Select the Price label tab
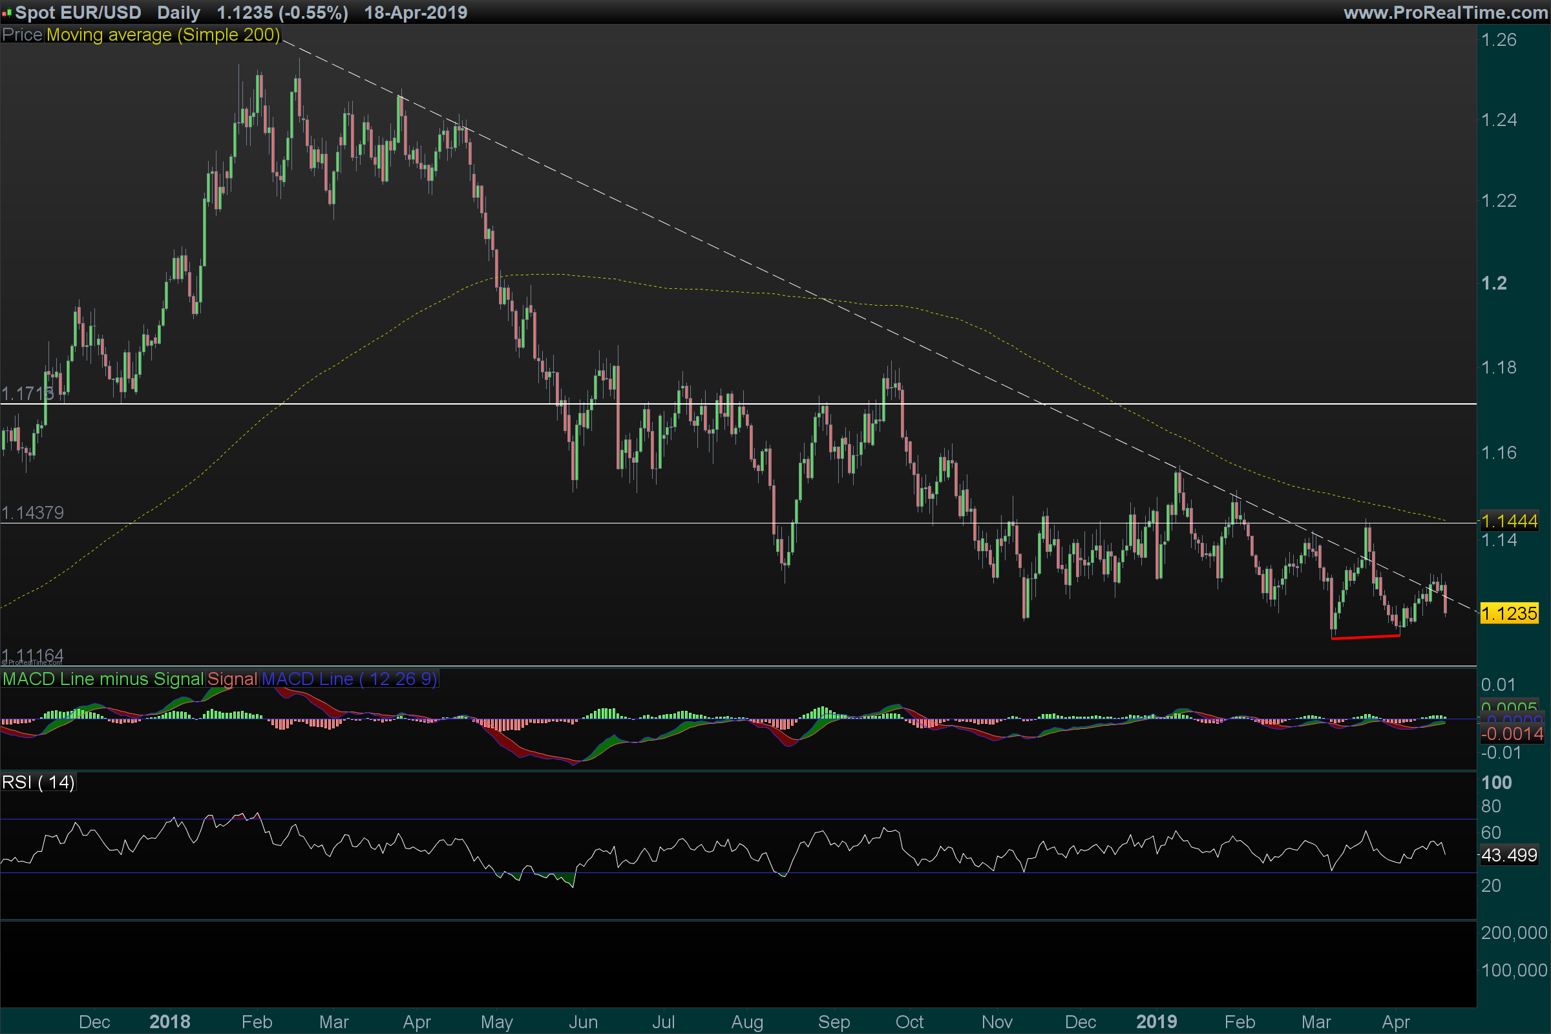1551x1034 pixels. (x=23, y=35)
